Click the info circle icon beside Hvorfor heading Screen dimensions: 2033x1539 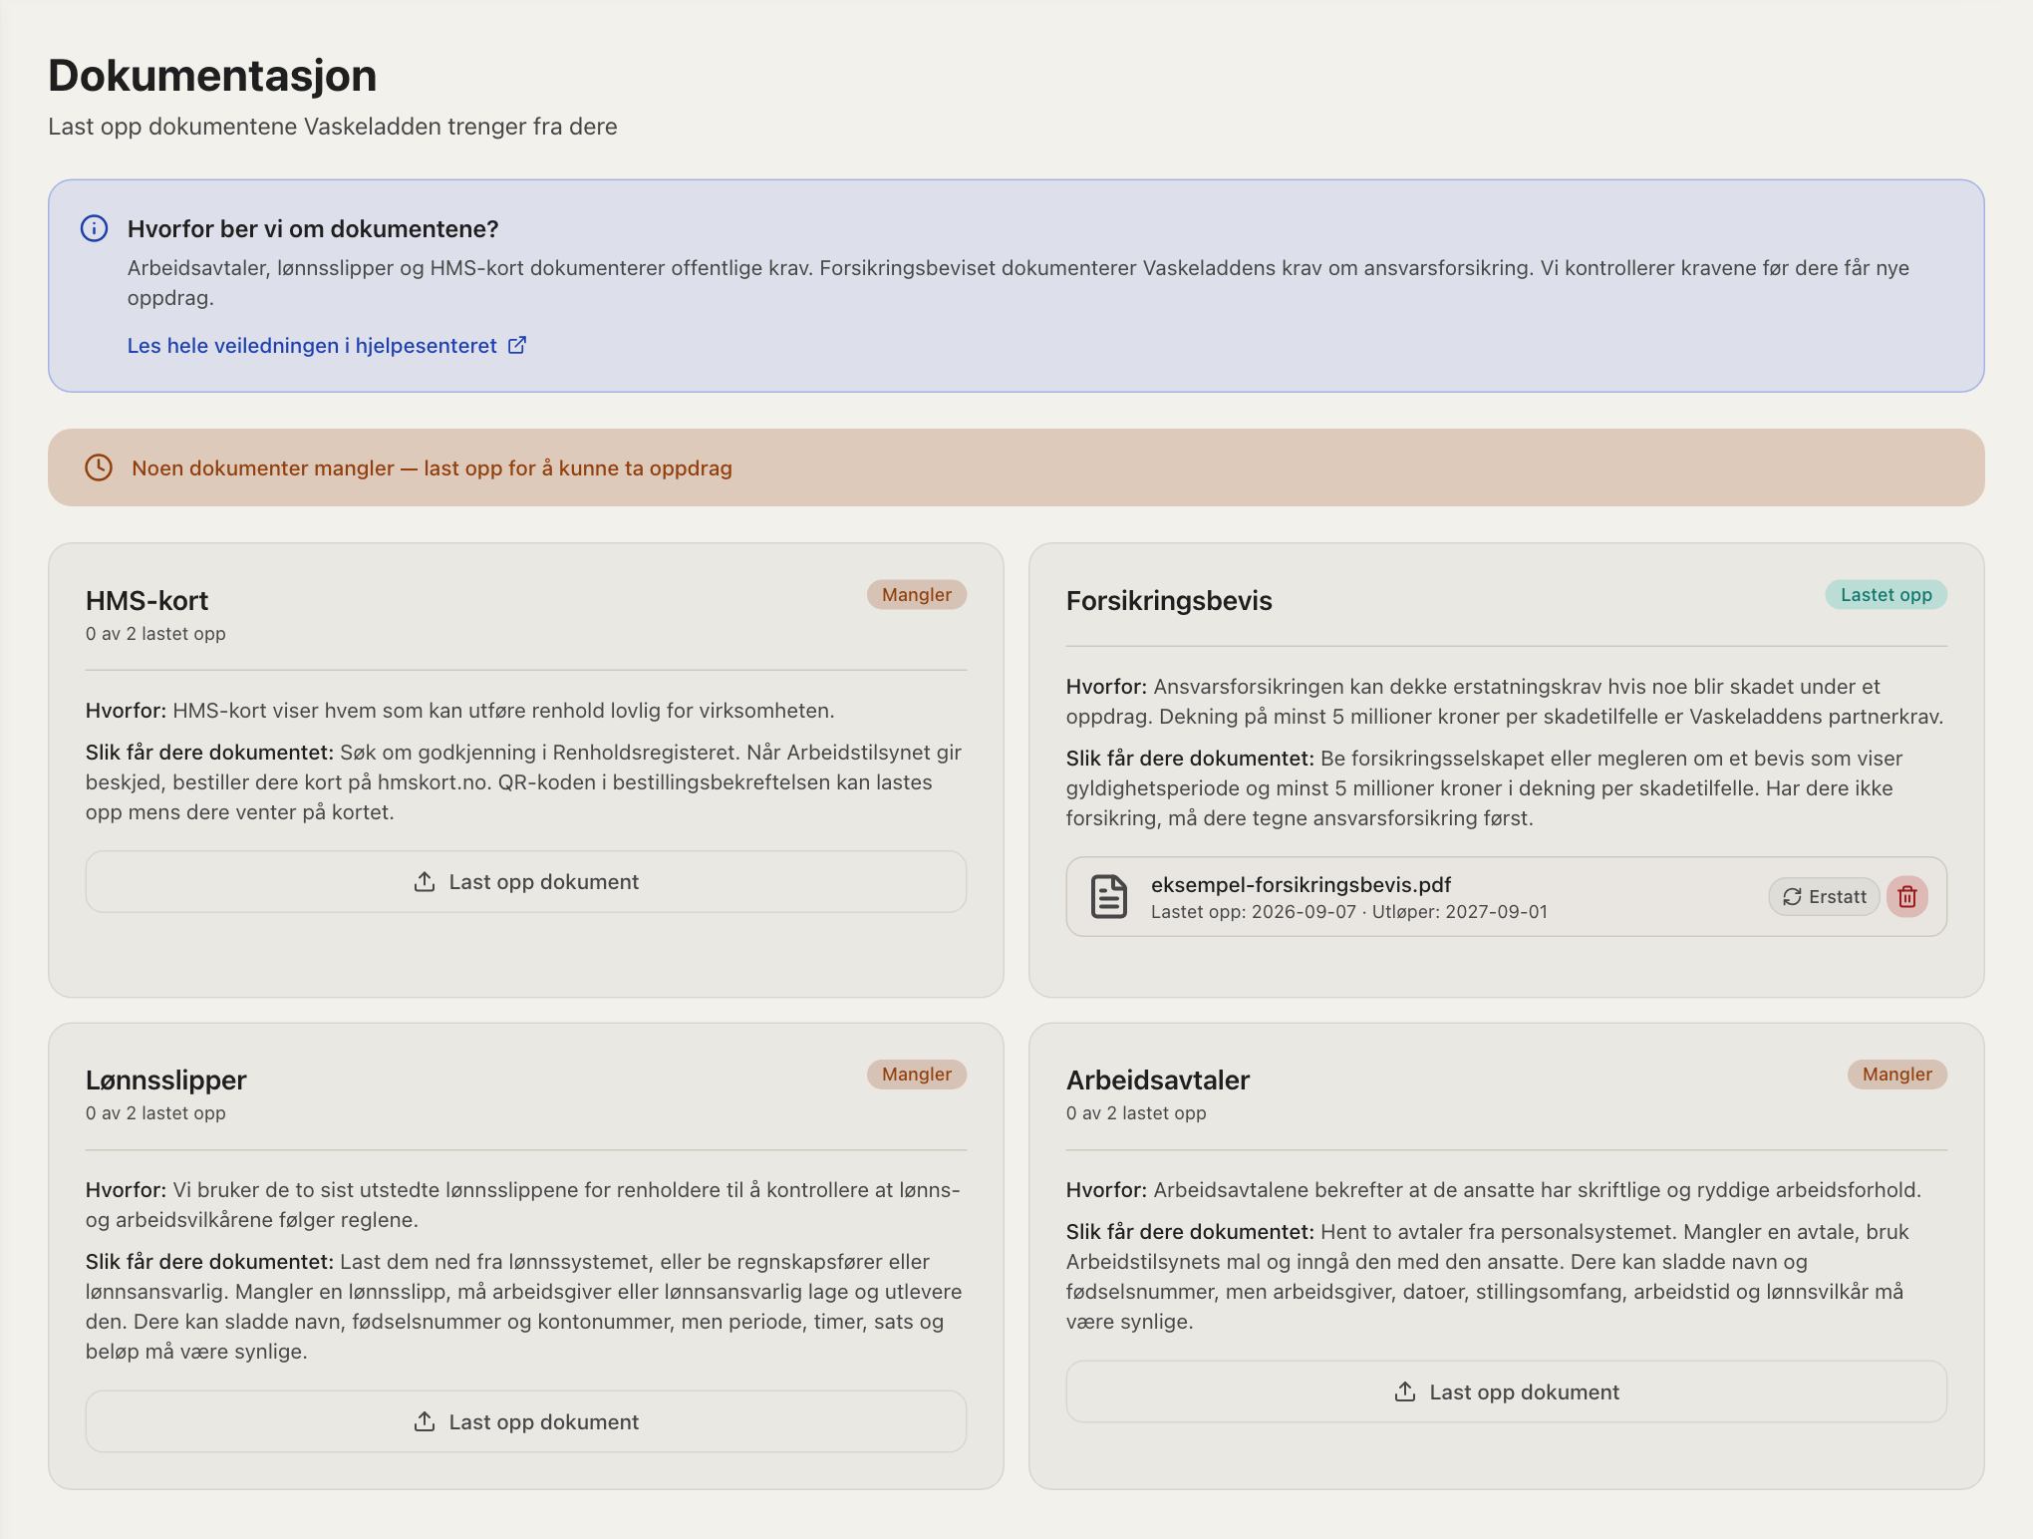[x=94, y=228]
